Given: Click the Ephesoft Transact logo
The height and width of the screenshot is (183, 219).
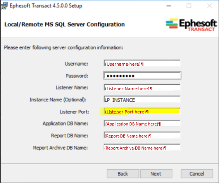Looking at the screenshot, I should [191, 25].
